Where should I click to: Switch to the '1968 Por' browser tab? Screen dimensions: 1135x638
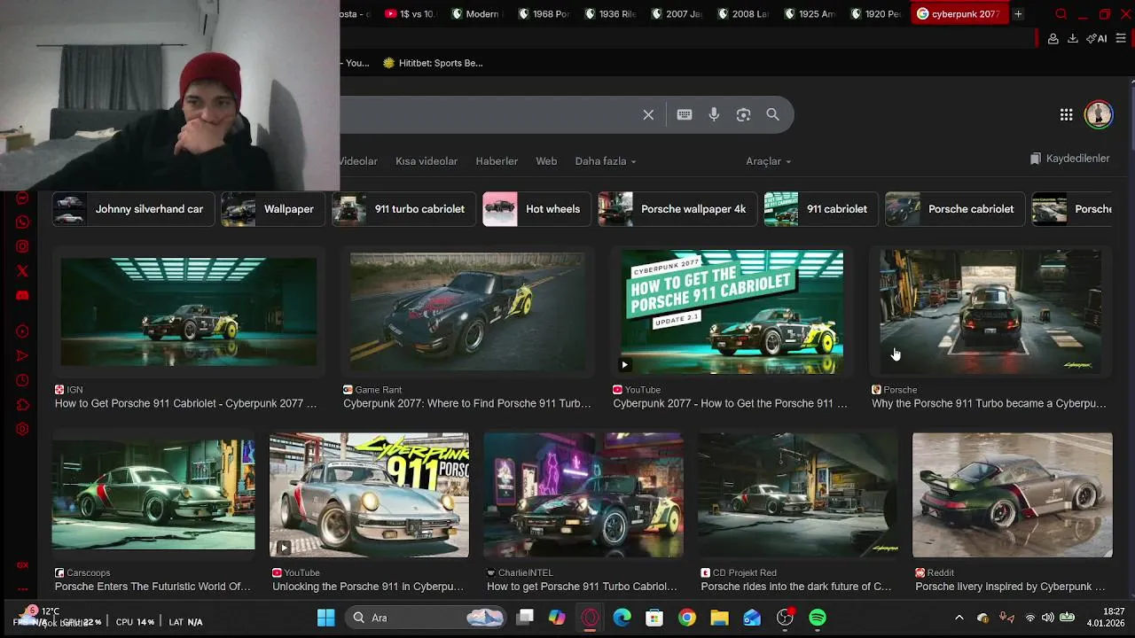544,14
